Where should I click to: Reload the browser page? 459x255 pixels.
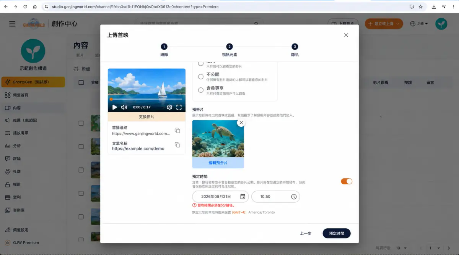click(x=25, y=6)
